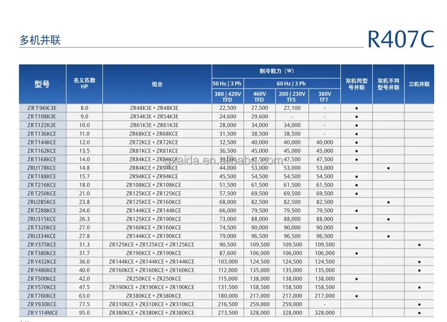Image resolution: width=447 pixels, height=322 pixels.
Task: Click capacity value 29,600
Action: tap(259, 116)
